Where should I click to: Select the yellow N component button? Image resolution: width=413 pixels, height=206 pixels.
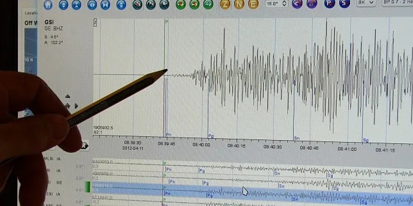239,4
